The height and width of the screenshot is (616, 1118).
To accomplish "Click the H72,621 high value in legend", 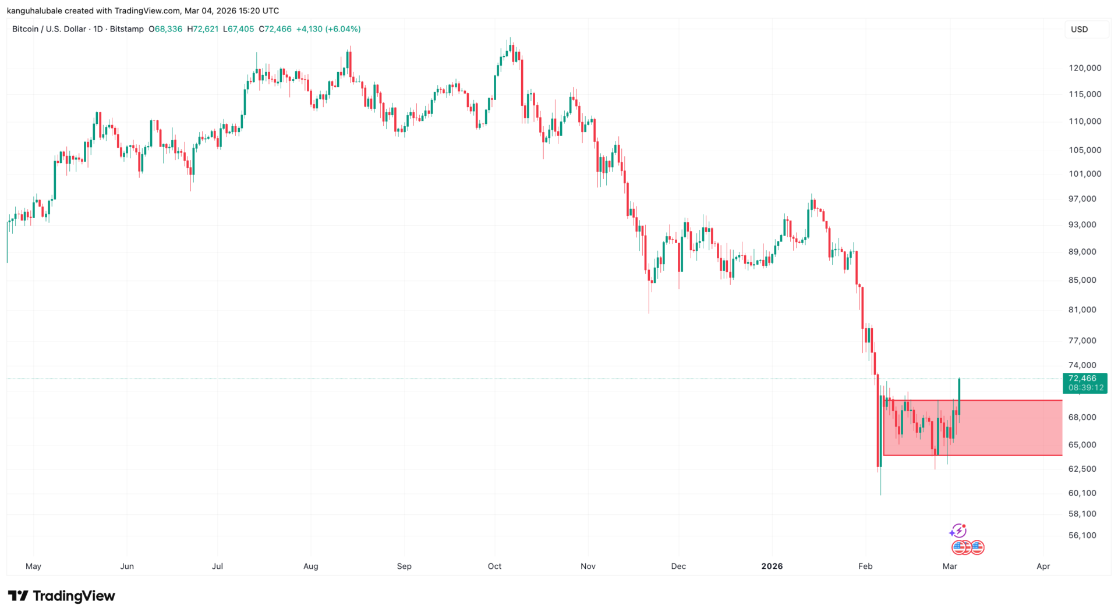I will coord(203,29).
